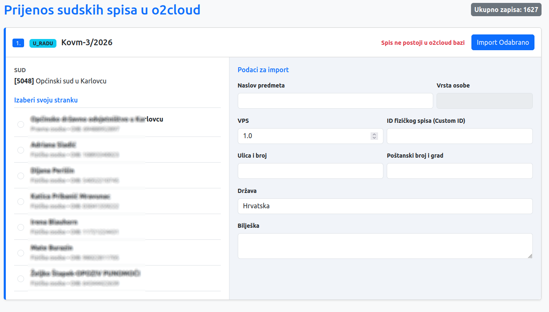
Task: Pick the fifth party radio button
Action: [x=21, y=227]
